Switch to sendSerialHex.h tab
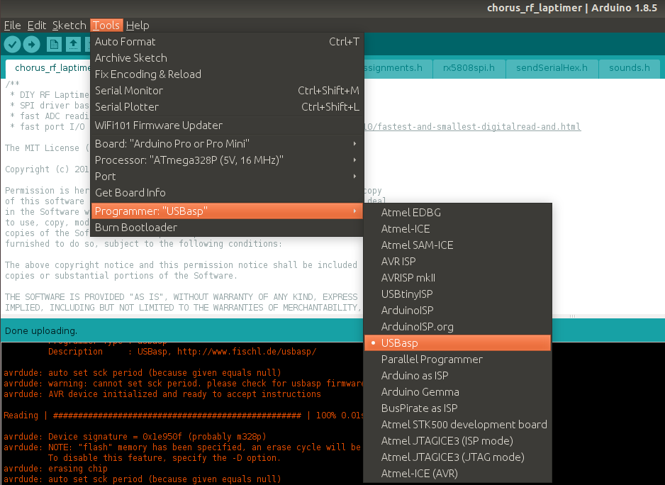This screenshot has height=485, width=665. click(x=552, y=68)
